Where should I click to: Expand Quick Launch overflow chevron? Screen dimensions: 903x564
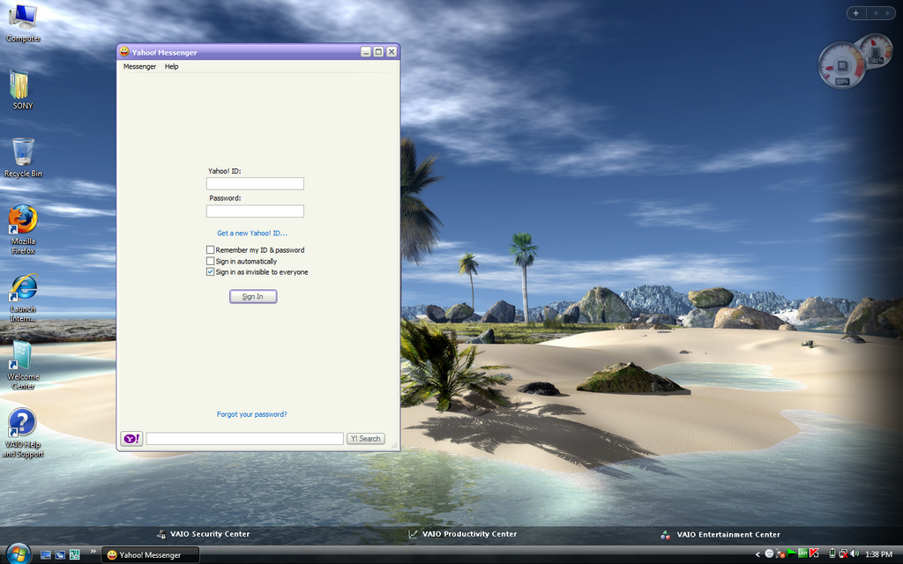(93, 552)
